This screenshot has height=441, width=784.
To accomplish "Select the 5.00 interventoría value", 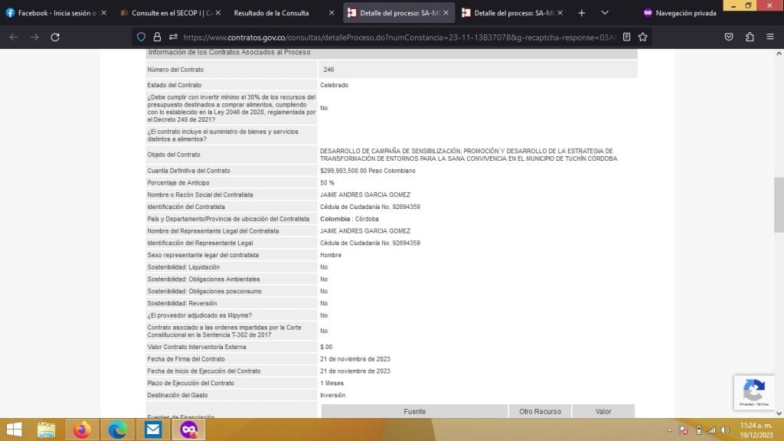I will (326, 347).
